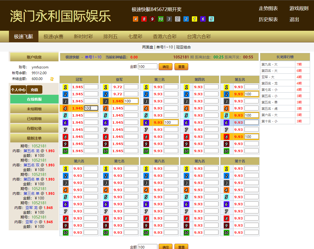The width and height of the screenshot is (314, 249).
Task: Click the number 3 ball under 第五名
Action: [226, 101]
